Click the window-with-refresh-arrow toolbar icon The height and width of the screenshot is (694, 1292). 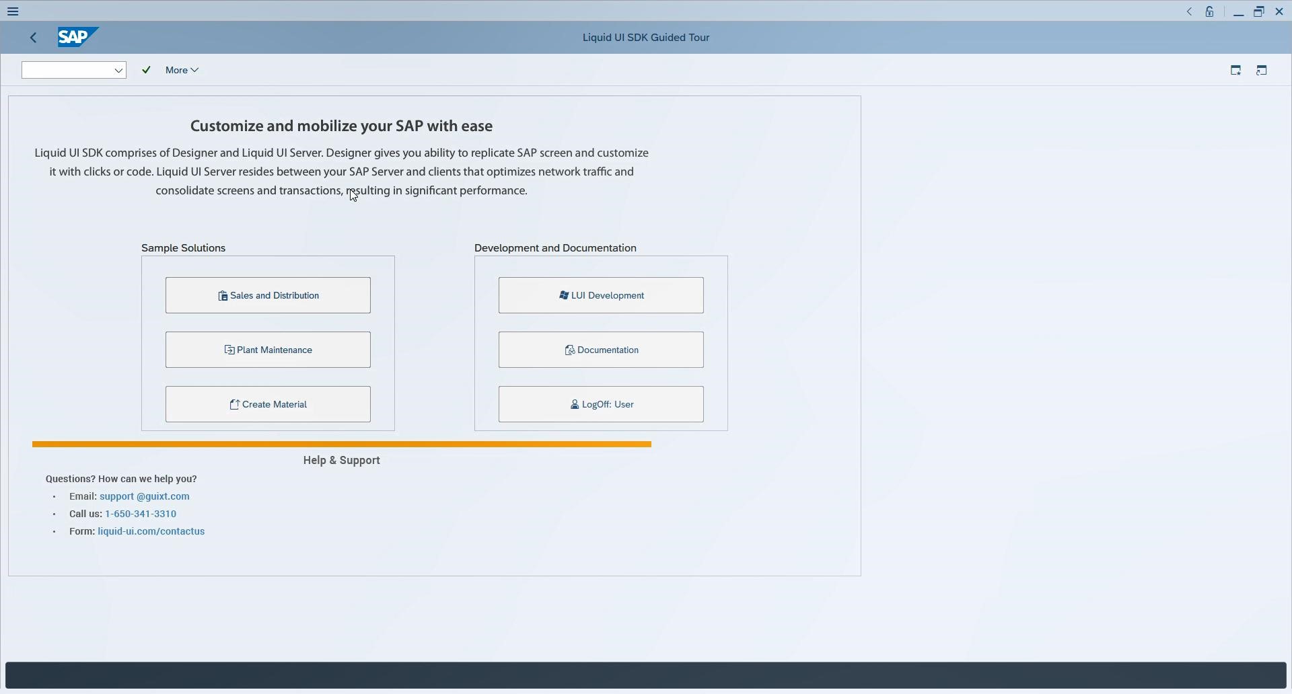click(x=1262, y=70)
